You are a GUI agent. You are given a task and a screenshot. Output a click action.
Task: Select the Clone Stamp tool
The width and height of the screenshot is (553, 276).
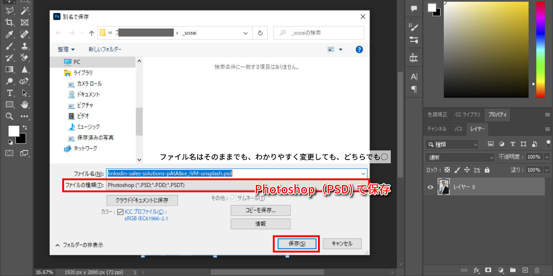(x=24, y=46)
